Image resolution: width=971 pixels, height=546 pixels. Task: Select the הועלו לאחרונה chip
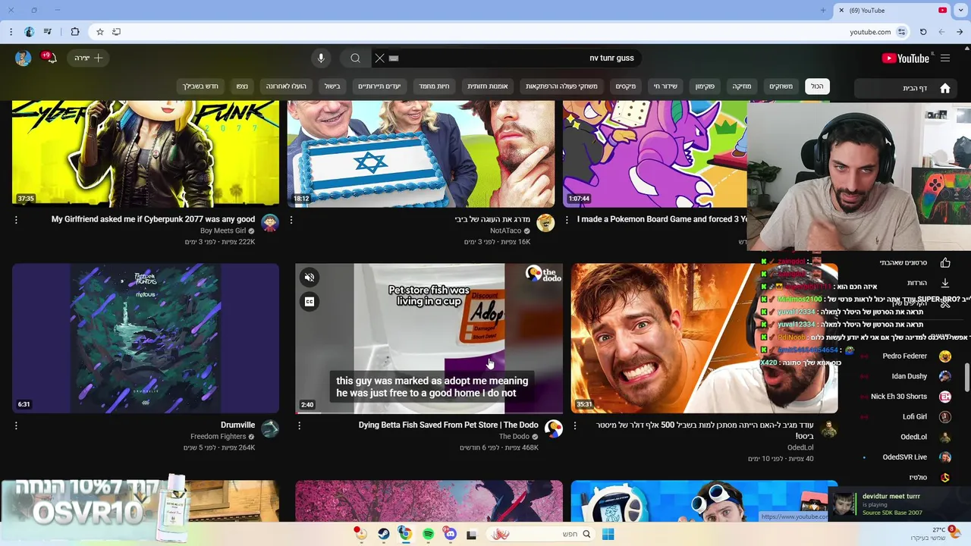click(x=286, y=86)
